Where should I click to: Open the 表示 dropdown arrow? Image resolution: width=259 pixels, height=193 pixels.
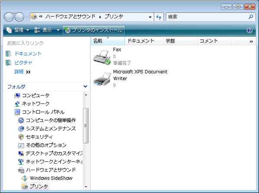(x=58, y=30)
